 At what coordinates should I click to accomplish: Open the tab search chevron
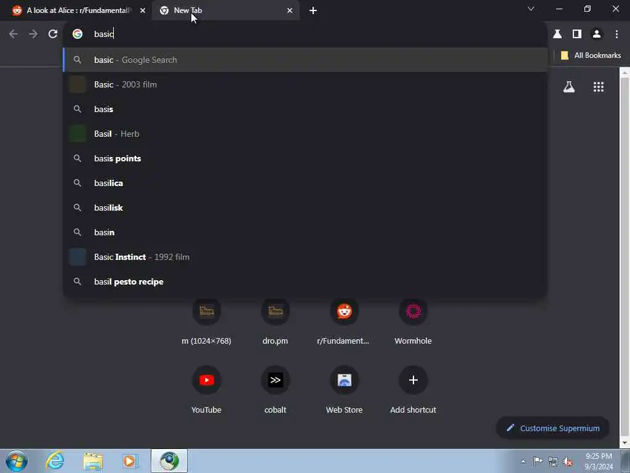[x=531, y=9]
